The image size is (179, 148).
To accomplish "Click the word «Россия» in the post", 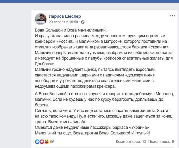I will point(65,41).
